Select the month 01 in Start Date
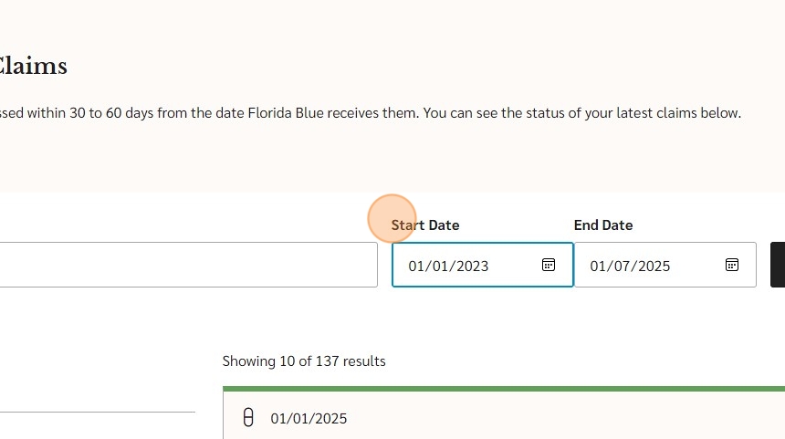The width and height of the screenshot is (785, 439). pyautogui.click(x=416, y=266)
